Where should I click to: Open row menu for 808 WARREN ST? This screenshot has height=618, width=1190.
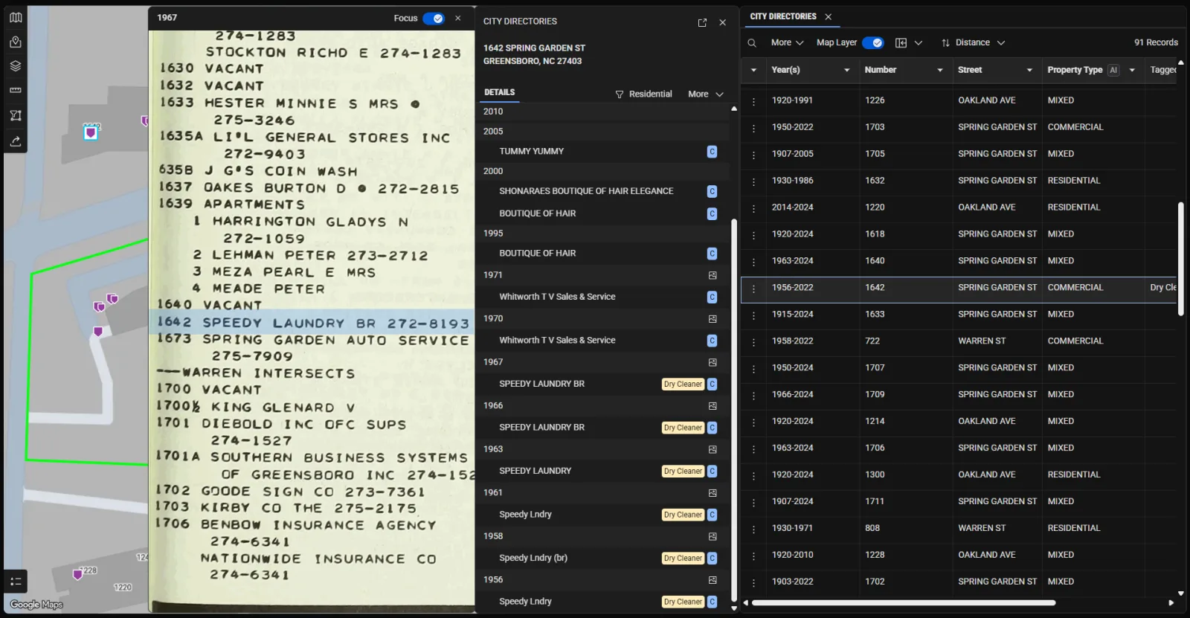pyautogui.click(x=753, y=529)
